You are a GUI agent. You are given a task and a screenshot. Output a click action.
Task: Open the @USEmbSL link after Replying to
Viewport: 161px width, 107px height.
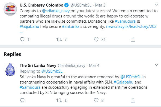[x=52, y=71]
